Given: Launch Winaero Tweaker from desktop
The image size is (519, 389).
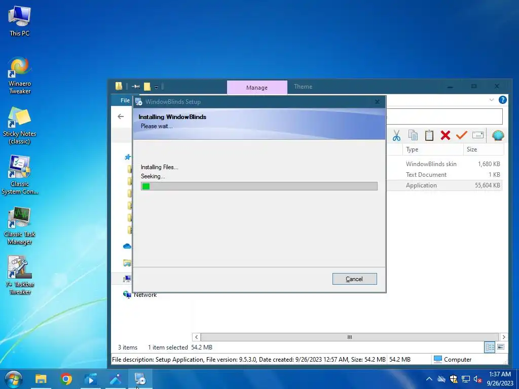Looking at the screenshot, I should 20,76.
